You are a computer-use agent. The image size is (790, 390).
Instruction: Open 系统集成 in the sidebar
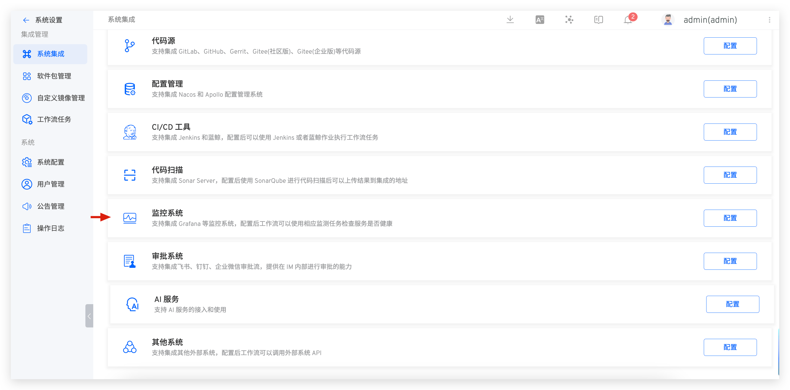pyautogui.click(x=50, y=54)
